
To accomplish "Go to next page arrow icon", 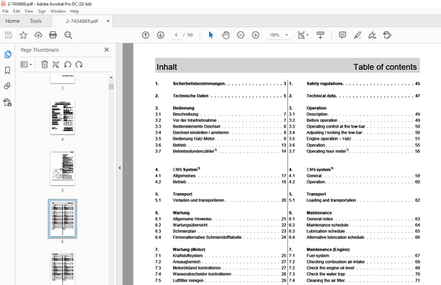I will (x=161, y=35).
